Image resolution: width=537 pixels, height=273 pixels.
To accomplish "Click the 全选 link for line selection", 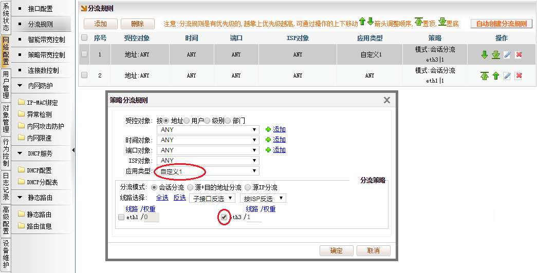I will click(x=162, y=198).
